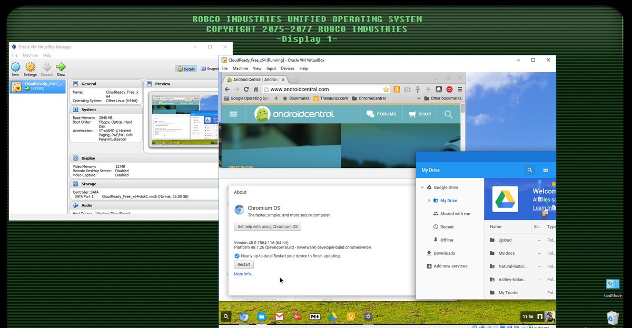This screenshot has width=632, height=328.
Task: Click the Discard arrow in VirtualBox Manager
Action: click(x=46, y=69)
